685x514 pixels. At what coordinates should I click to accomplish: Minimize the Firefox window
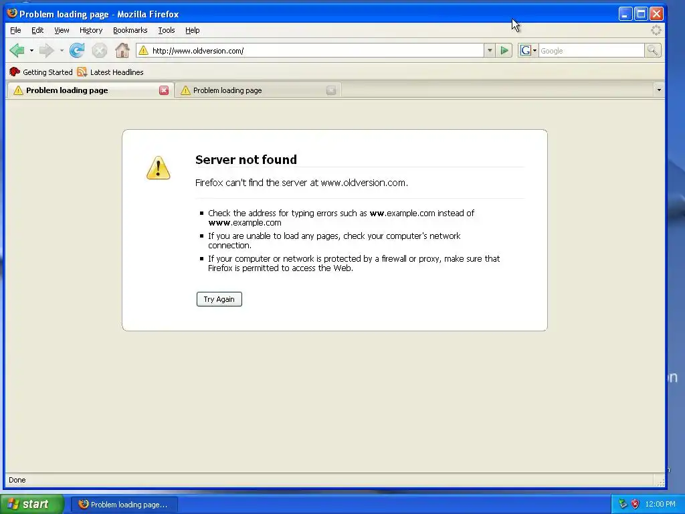click(x=625, y=14)
